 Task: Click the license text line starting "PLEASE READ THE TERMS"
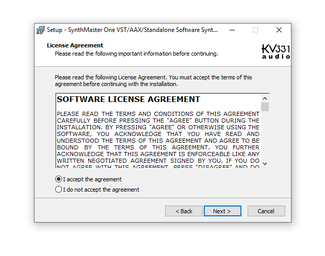158,114
